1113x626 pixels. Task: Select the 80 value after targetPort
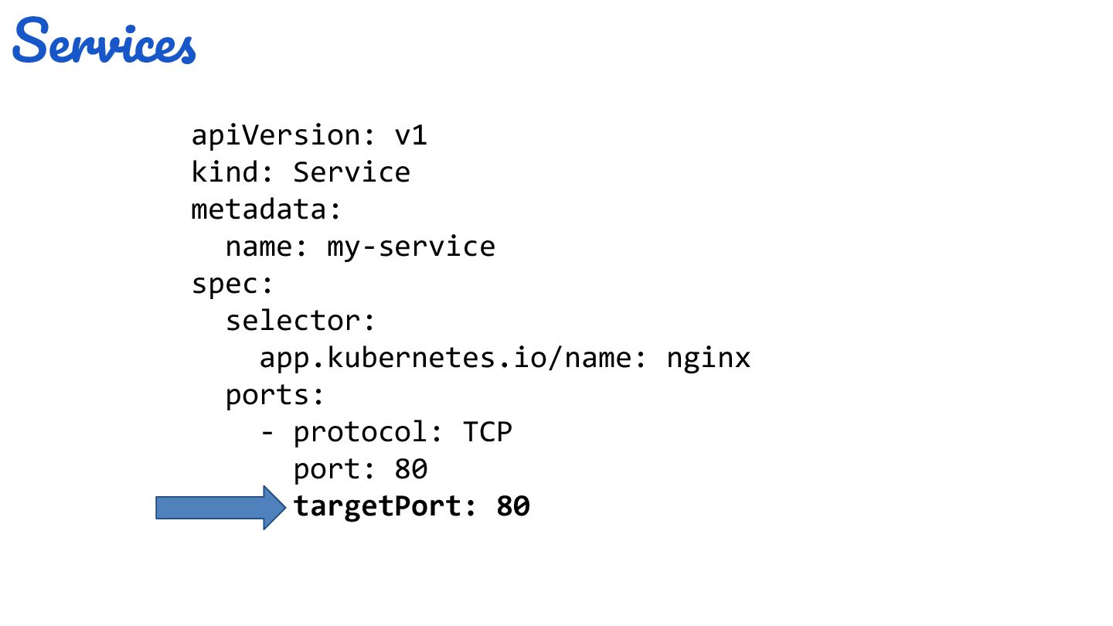[513, 507]
